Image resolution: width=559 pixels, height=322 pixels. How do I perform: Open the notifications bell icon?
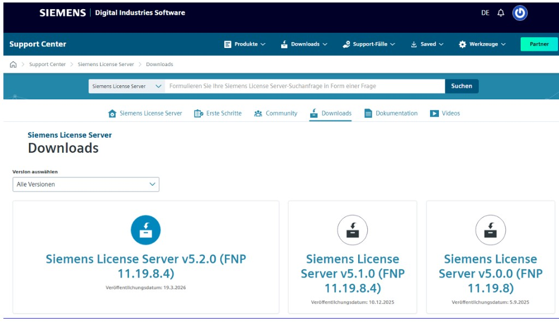(x=501, y=13)
